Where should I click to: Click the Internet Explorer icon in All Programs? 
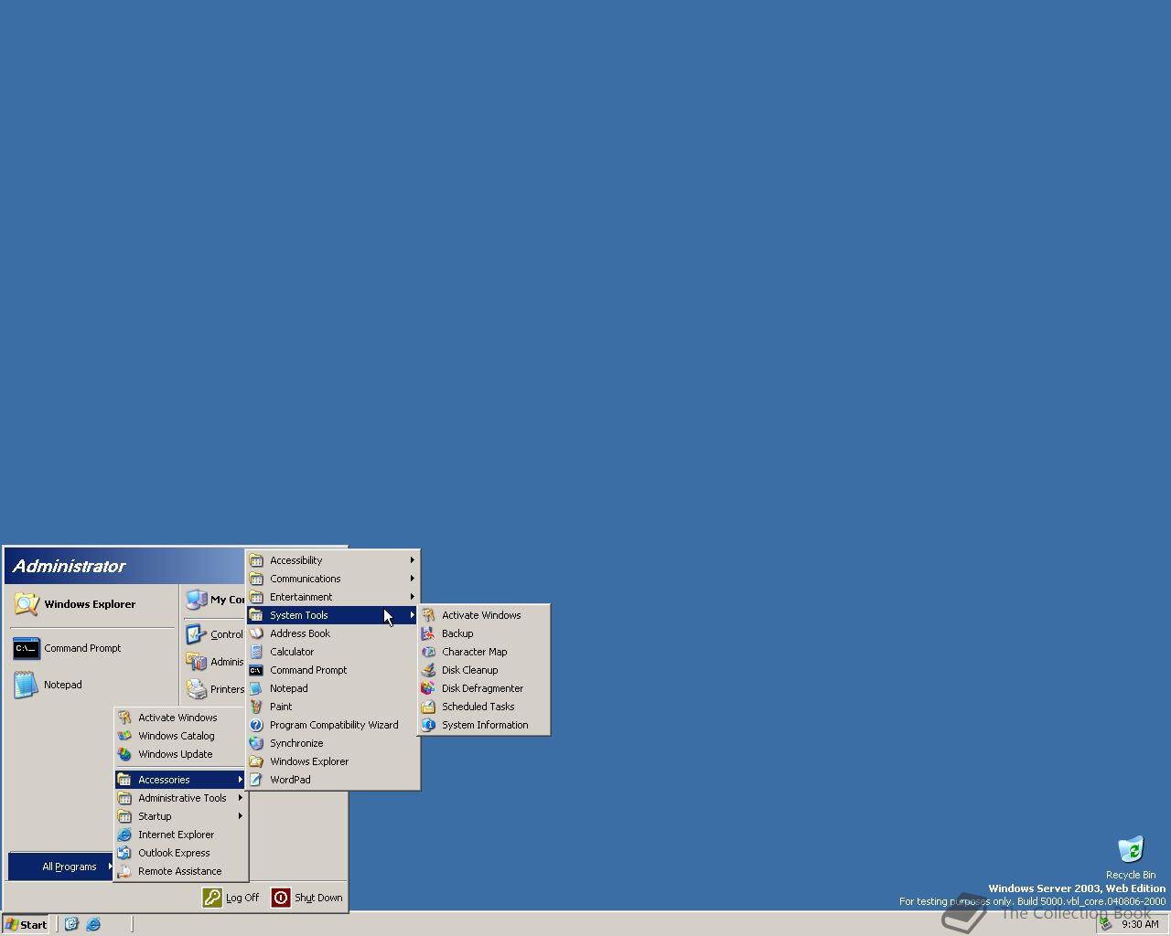click(x=124, y=835)
